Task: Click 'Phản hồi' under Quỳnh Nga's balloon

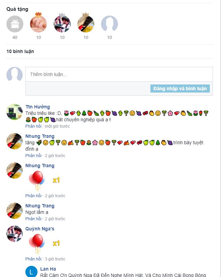Action: point(33,259)
